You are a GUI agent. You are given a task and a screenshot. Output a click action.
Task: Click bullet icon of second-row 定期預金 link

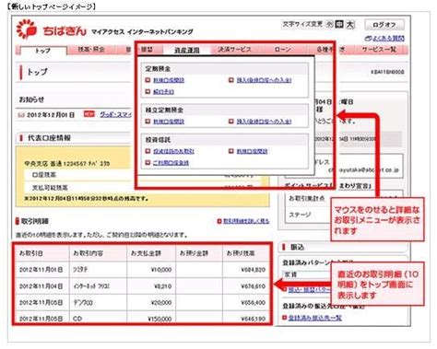[148, 91]
